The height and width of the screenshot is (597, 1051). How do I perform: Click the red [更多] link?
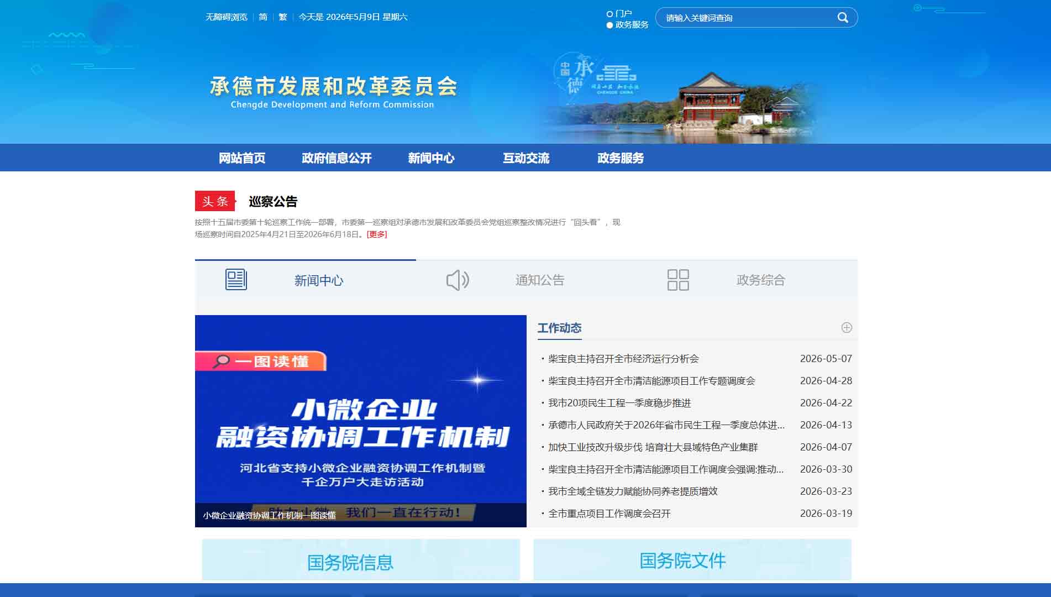[x=377, y=234]
